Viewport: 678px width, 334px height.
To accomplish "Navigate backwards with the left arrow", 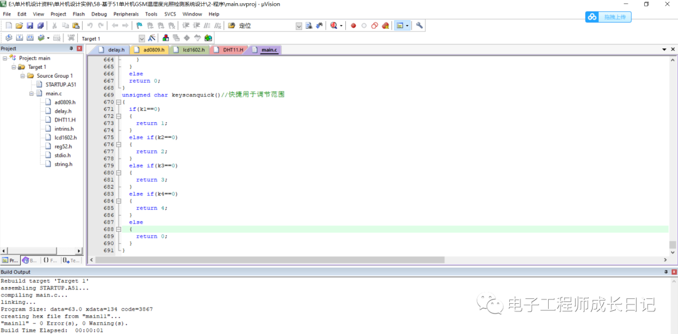I will pyautogui.click(x=115, y=26).
